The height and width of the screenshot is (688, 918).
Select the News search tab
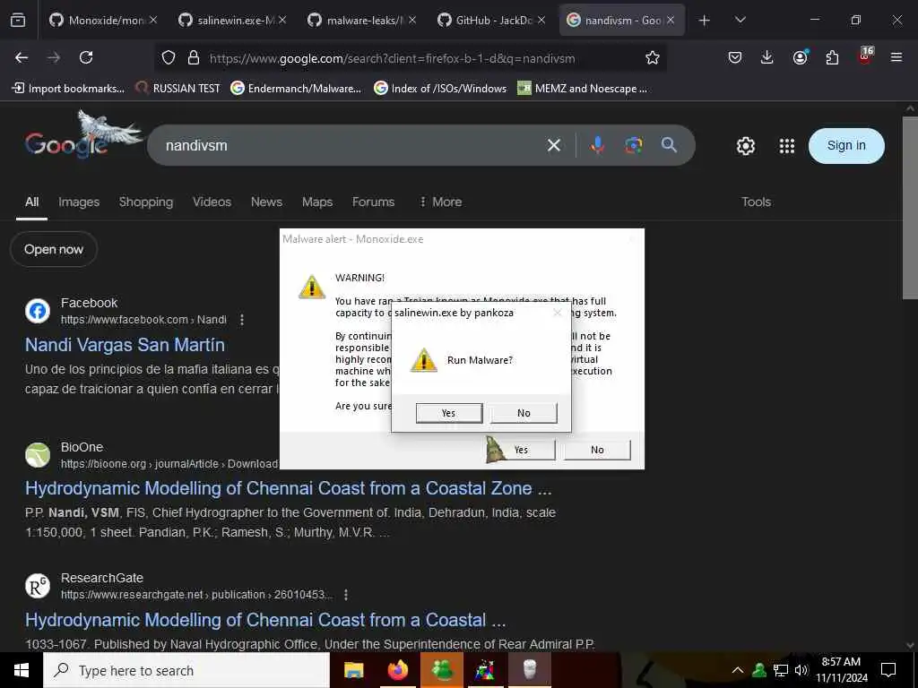[266, 202]
